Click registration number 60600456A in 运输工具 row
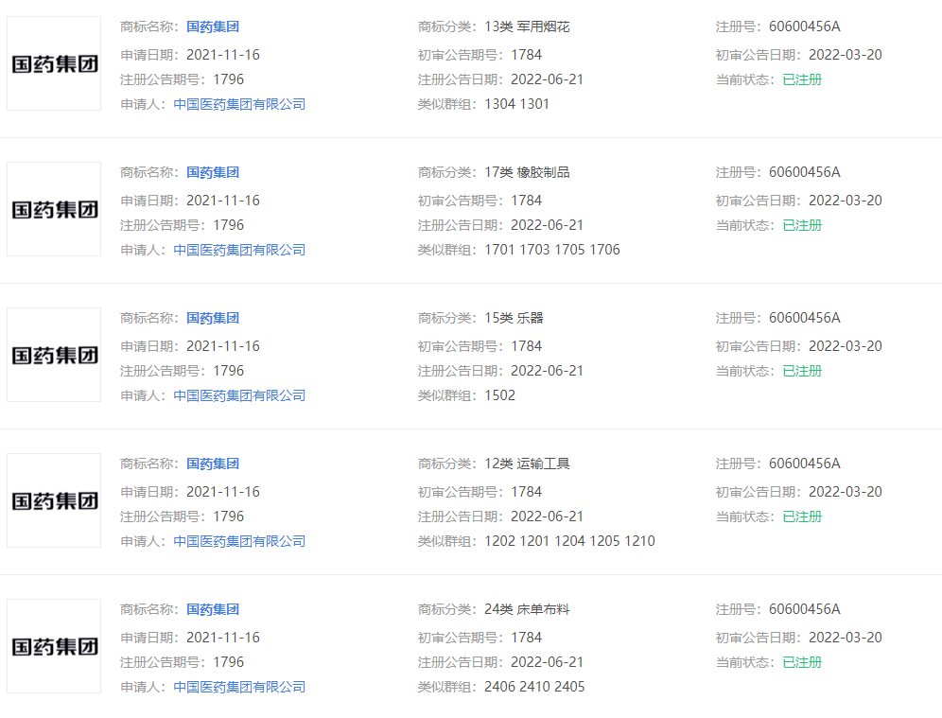This screenshot has height=718, width=942. (x=805, y=464)
